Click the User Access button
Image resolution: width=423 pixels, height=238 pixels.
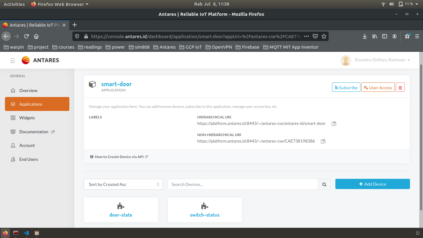pyautogui.click(x=378, y=87)
